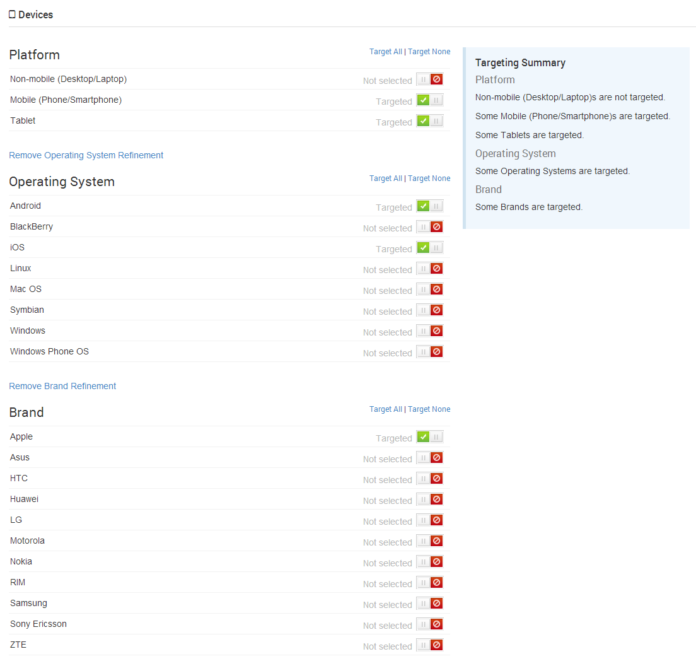
Task: Toggle the BlackBerry targeting switch
Action: [x=430, y=227]
